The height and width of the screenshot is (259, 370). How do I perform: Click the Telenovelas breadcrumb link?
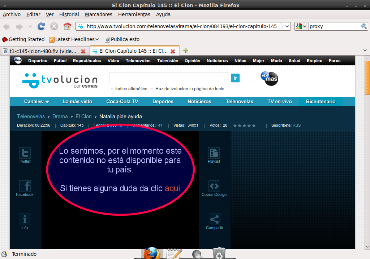click(31, 117)
